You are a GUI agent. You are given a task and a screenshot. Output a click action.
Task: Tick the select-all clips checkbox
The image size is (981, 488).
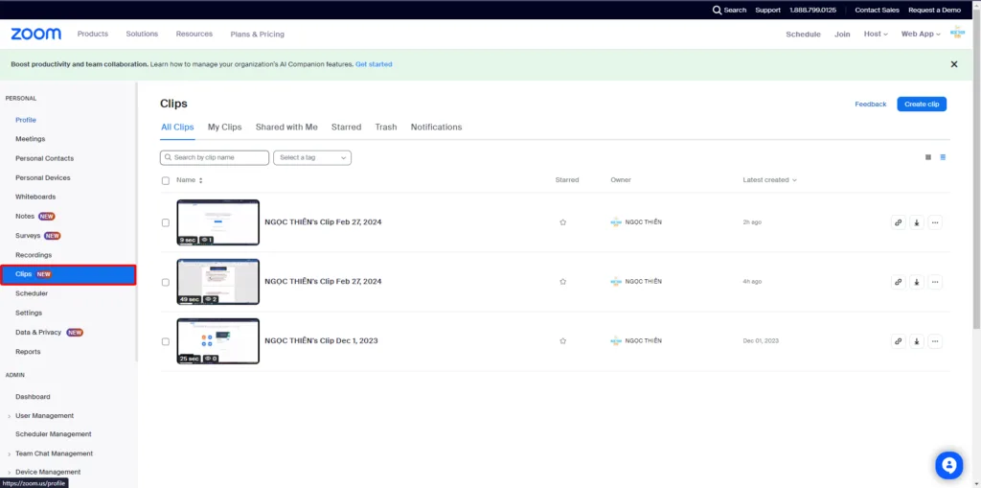point(166,180)
